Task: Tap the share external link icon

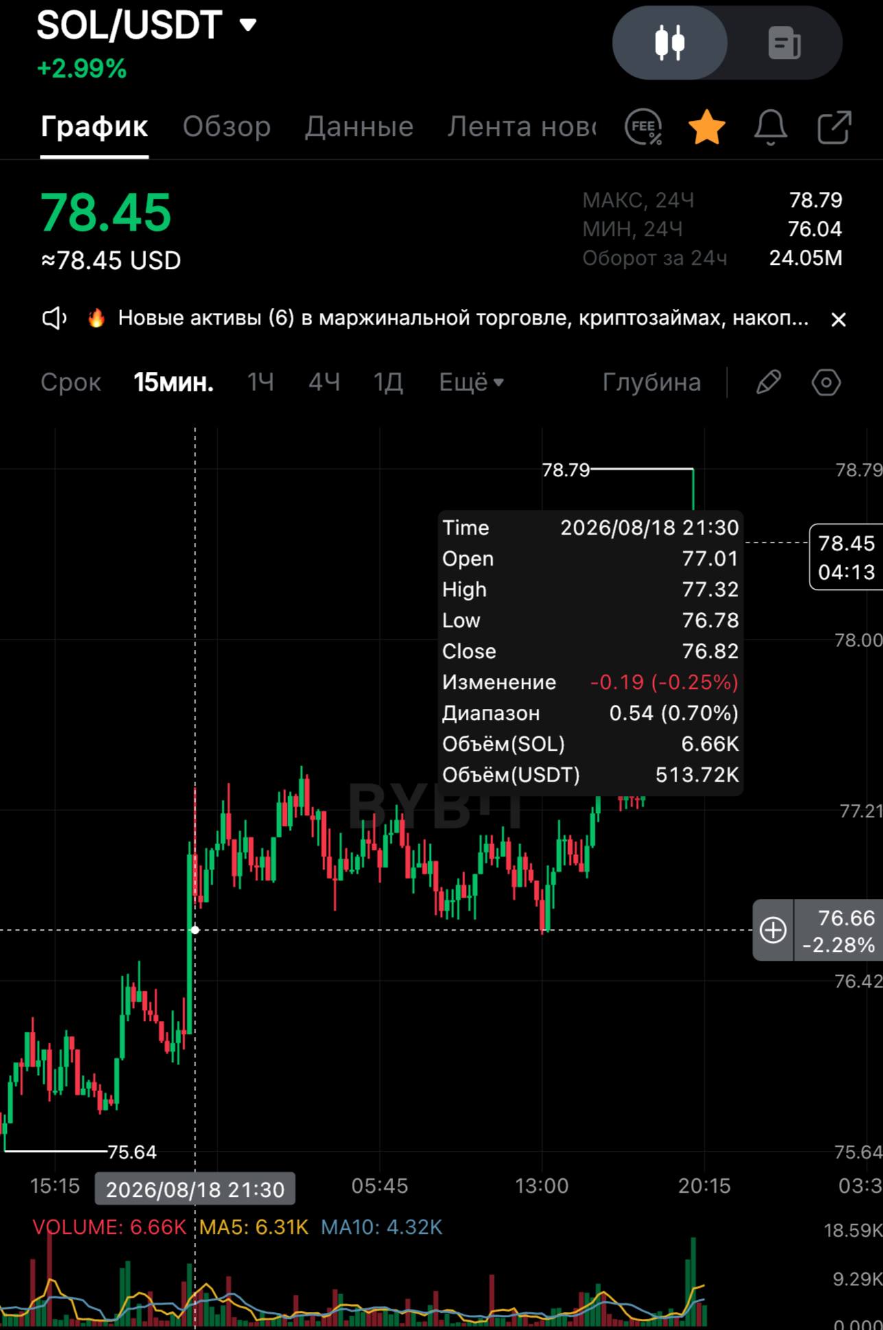Action: pos(834,127)
